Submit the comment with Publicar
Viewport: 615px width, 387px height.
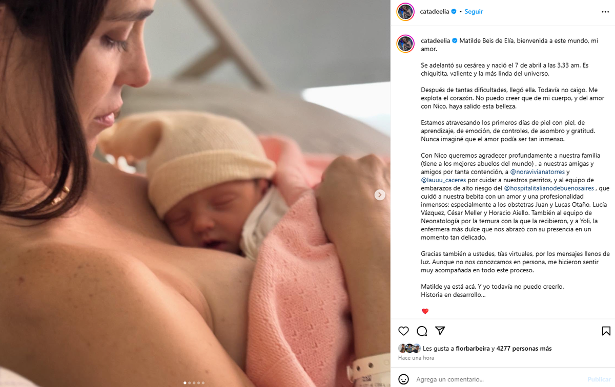click(599, 379)
